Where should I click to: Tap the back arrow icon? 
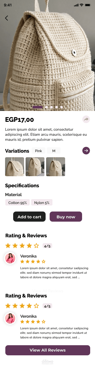click(x=7, y=18)
